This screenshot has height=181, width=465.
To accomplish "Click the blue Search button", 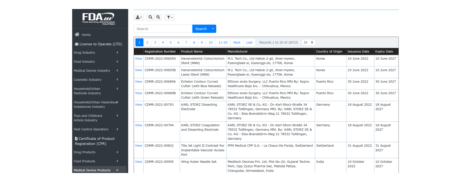I will (201, 29).
